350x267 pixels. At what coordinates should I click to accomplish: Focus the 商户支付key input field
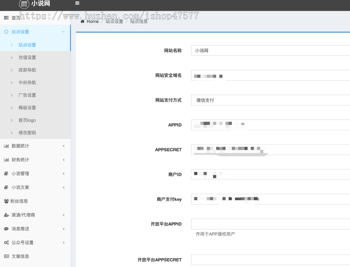coord(271,199)
